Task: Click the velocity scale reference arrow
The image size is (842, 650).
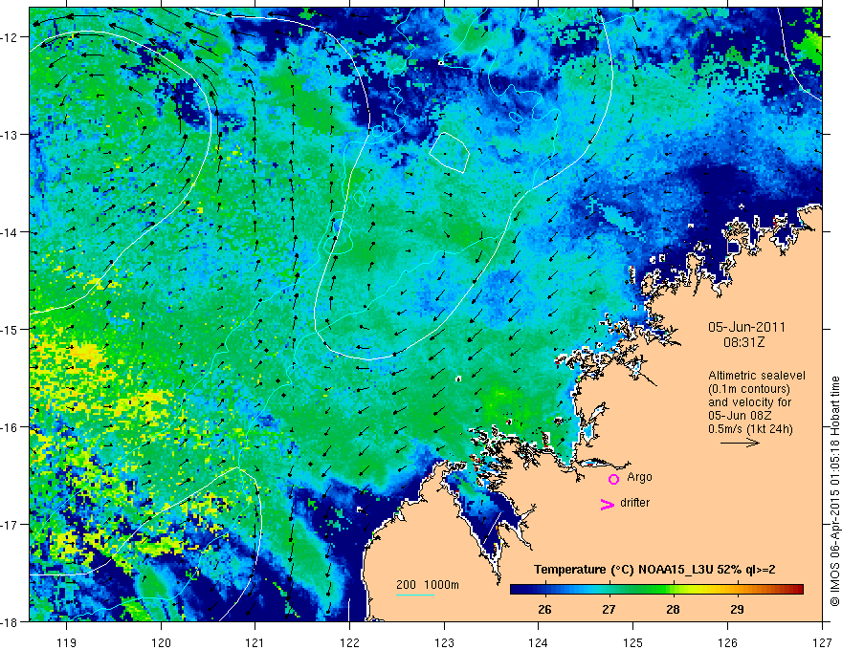Action: coord(740,443)
